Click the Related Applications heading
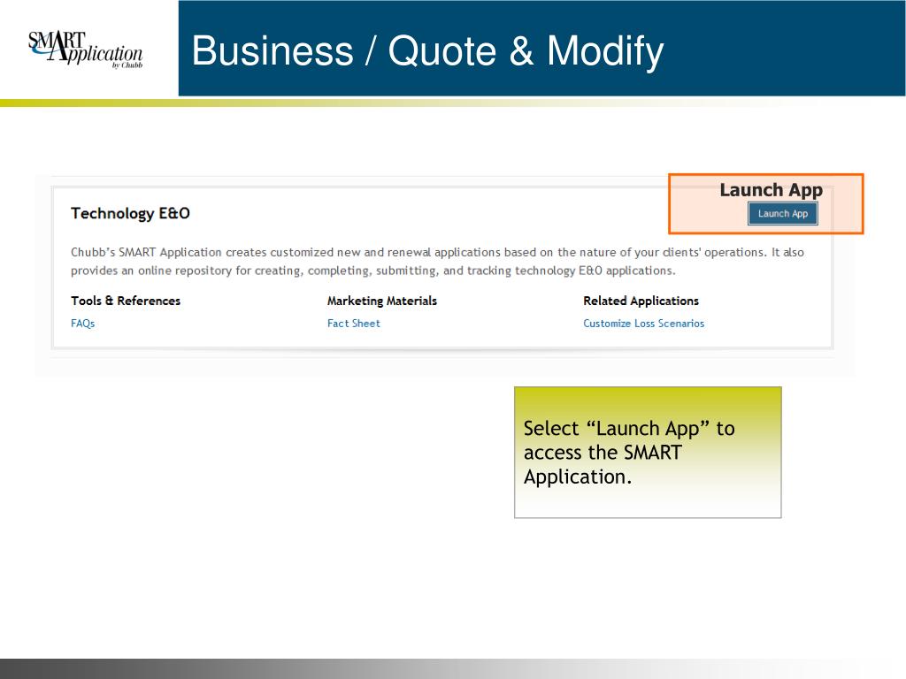 point(641,301)
